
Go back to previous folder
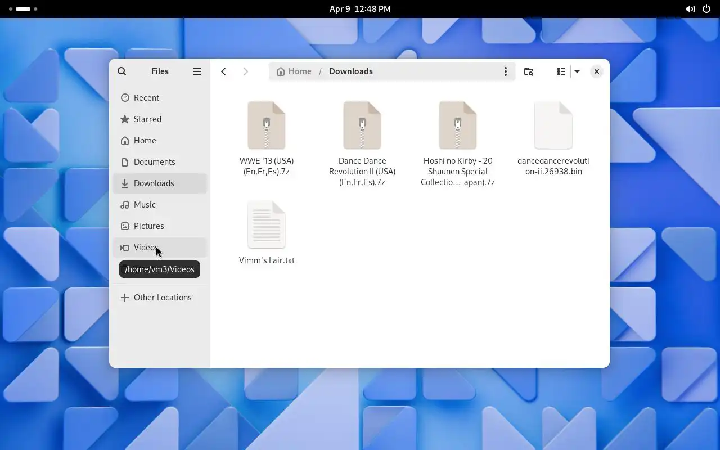[x=224, y=71]
